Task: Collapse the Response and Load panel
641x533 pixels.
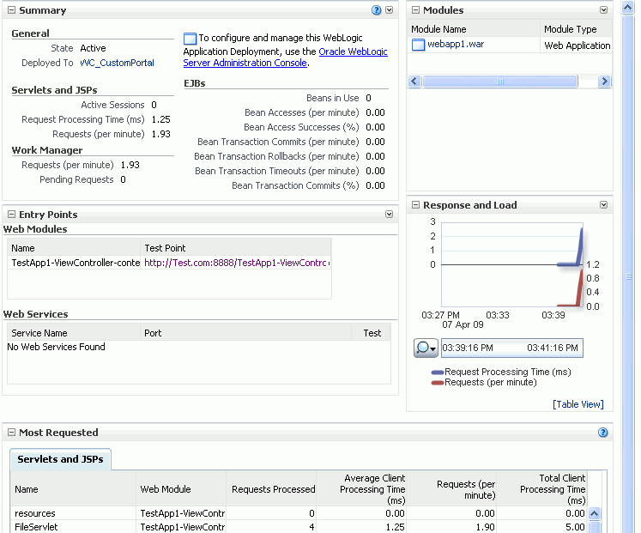Action: pyautogui.click(x=415, y=205)
